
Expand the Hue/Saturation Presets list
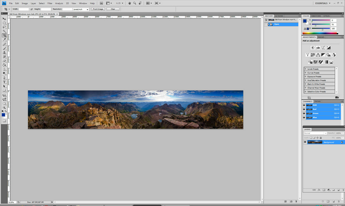pos(306,80)
